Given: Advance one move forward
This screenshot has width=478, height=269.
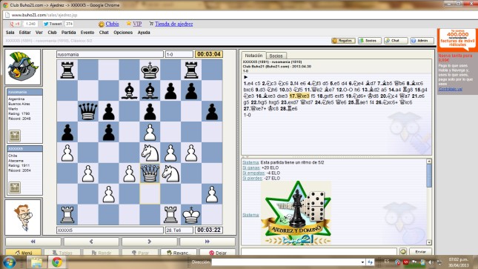Looking at the screenshot, I should [x=150, y=242].
